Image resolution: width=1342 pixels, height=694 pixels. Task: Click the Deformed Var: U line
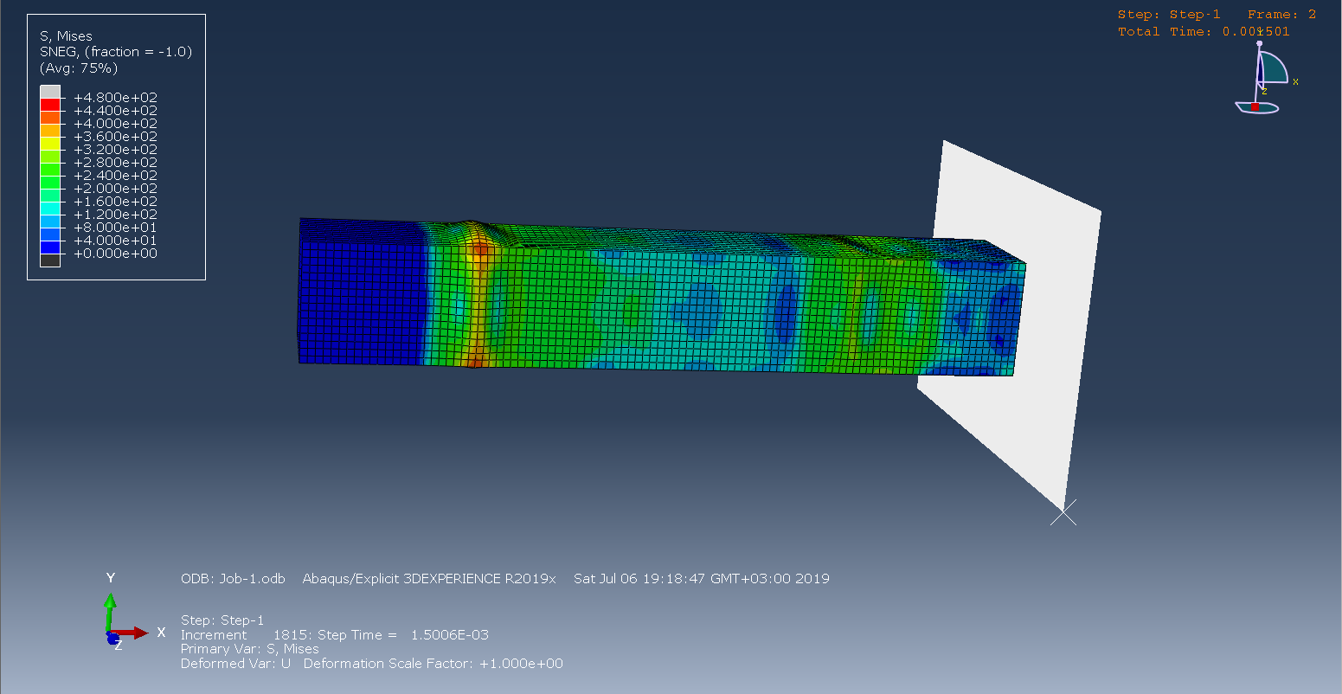pos(236,664)
